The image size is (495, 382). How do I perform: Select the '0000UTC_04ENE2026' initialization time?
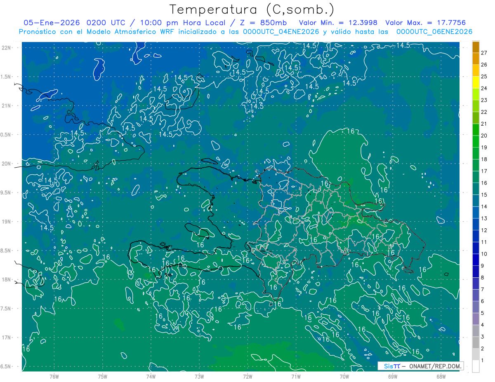[x=282, y=32]
